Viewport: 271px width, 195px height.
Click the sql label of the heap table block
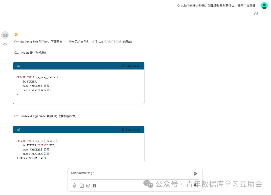18,66
